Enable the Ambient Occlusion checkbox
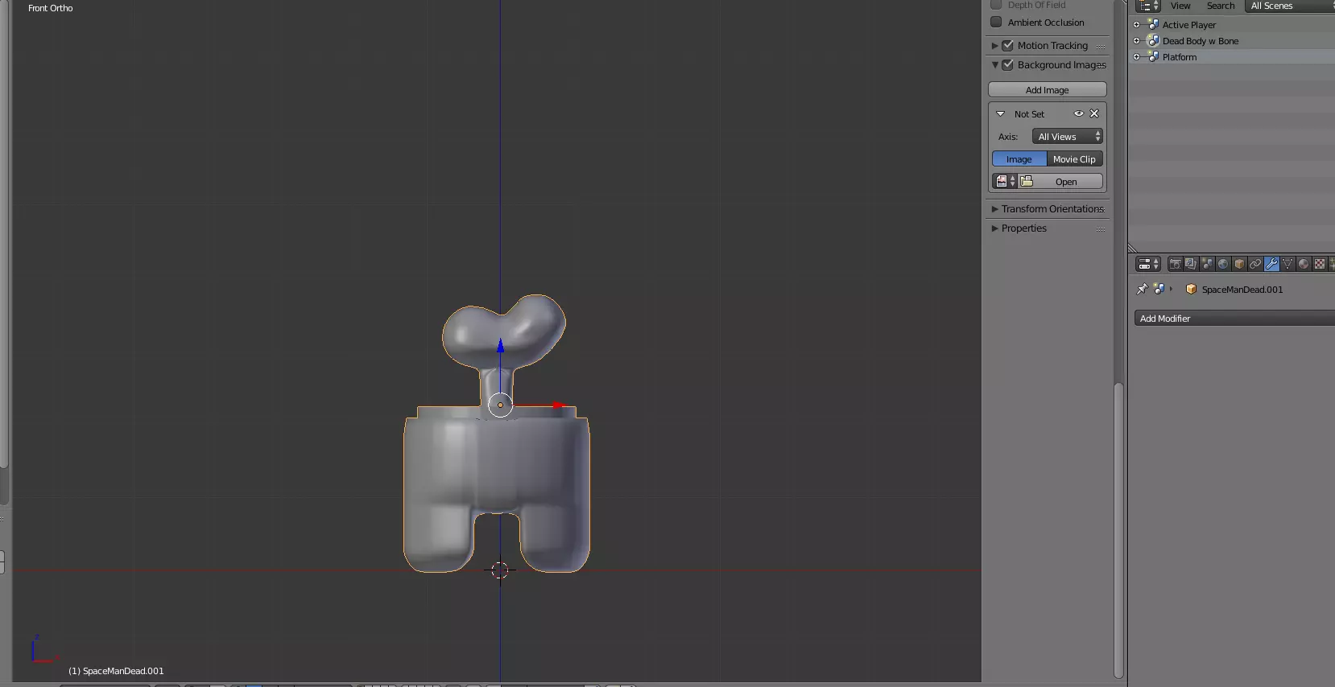The width and height of the screenshot is (1335, 687). (x=996, y=23)
